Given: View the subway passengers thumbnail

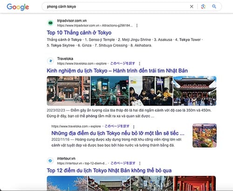Looking at the screenshot, I should [x=151, y=91].
